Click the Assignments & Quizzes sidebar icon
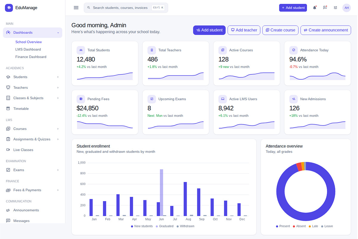This screenshot has width=358, height=239. [8, 139]
